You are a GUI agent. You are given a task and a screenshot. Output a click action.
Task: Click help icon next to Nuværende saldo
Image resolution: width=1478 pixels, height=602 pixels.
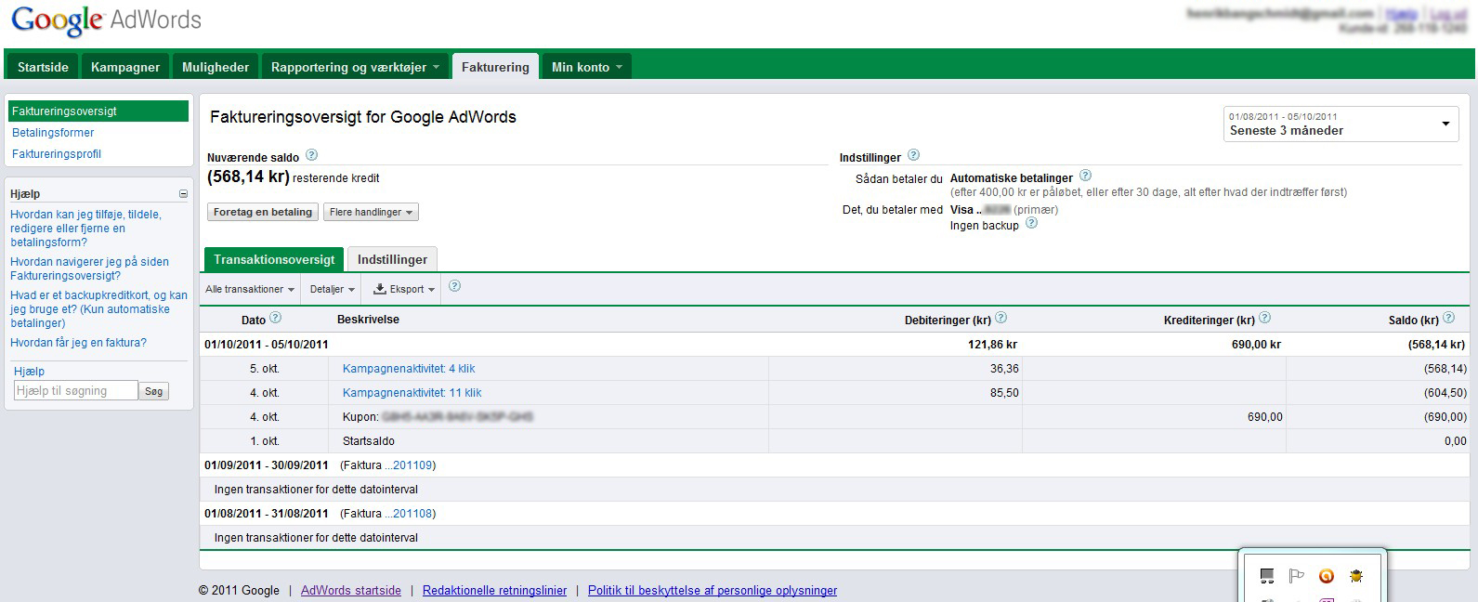pyautogui.click(x=311, y=155)
